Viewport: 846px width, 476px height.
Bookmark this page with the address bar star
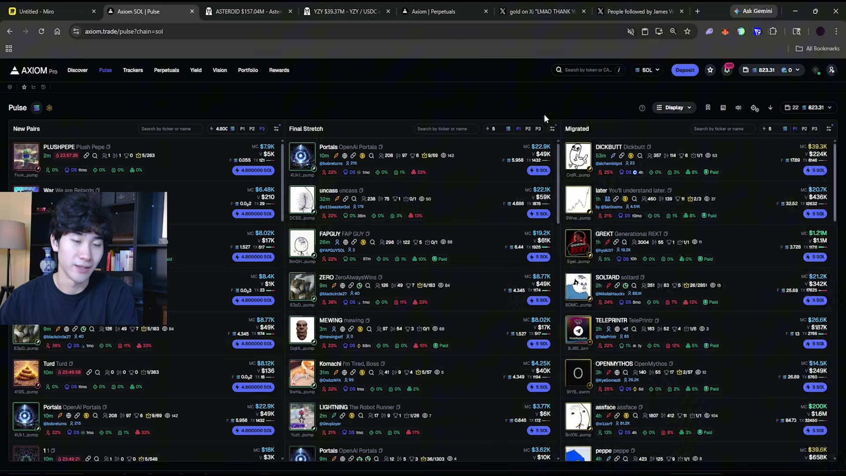(x=687, y=31)
